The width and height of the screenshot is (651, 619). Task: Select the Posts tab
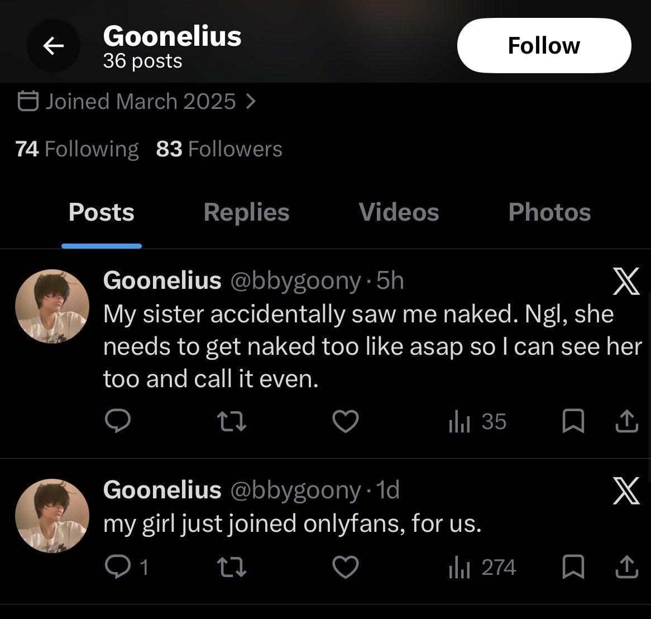pyautogui.click(x=101, y=212)
